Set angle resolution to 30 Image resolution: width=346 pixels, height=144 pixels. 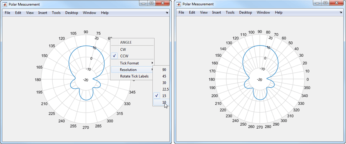click(161, 83)
